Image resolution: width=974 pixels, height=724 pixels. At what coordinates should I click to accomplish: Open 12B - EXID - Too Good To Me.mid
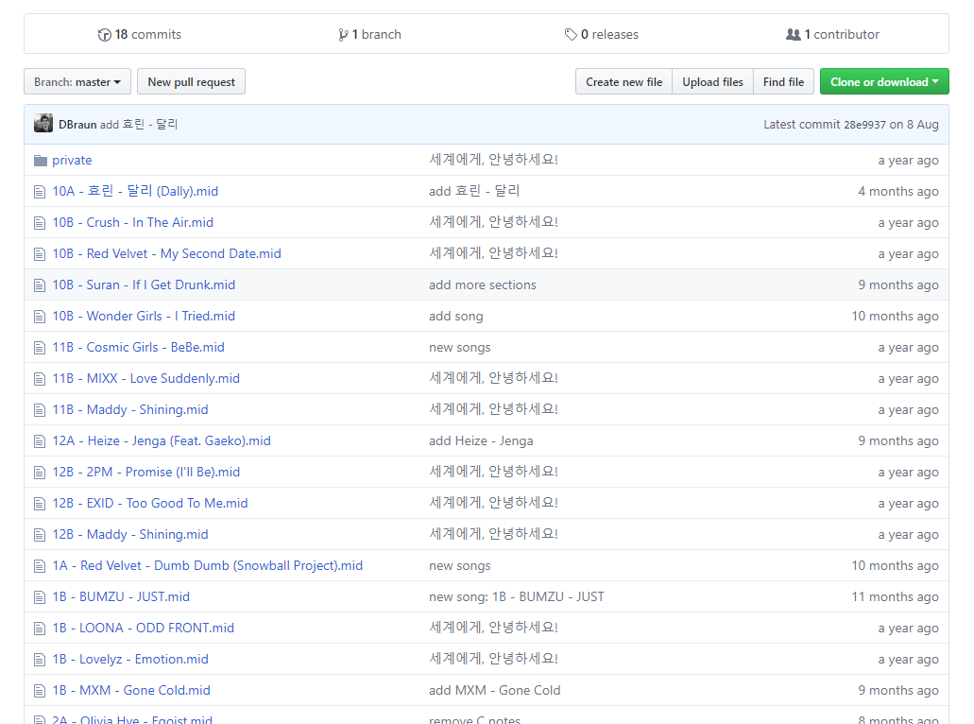coord(150,502)
